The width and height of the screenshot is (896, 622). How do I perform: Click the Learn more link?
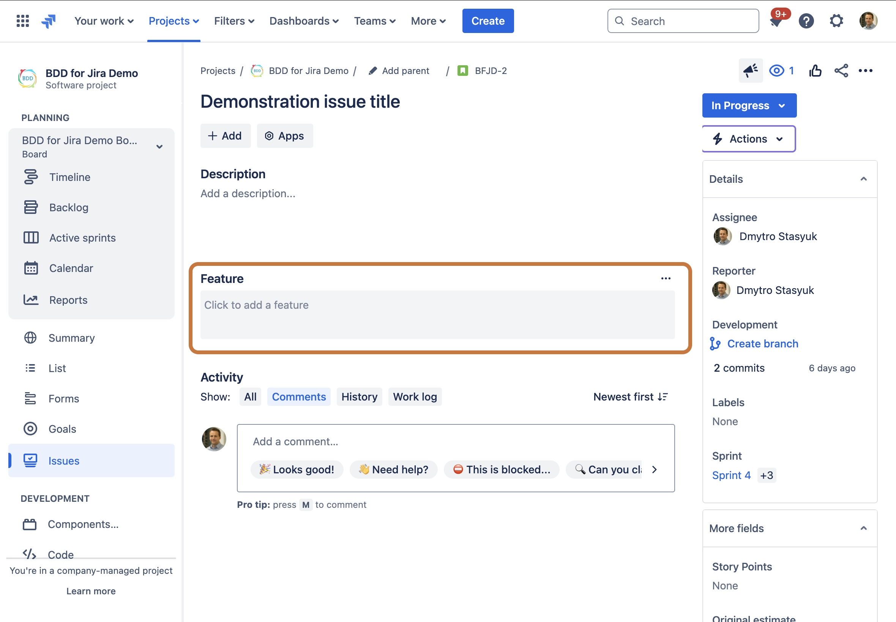pyautogui.click(x=91, y=591)
